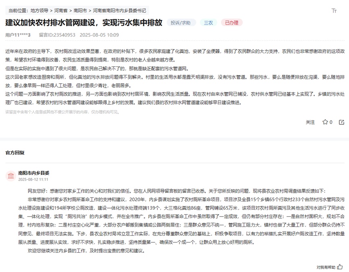
Task: Click the share icon beside the star
Action: 341,122
